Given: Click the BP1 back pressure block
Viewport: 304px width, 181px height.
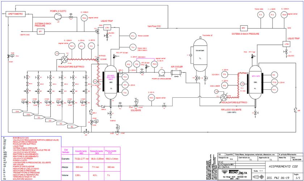Looking at the screenshot, I should pos(41,31).
